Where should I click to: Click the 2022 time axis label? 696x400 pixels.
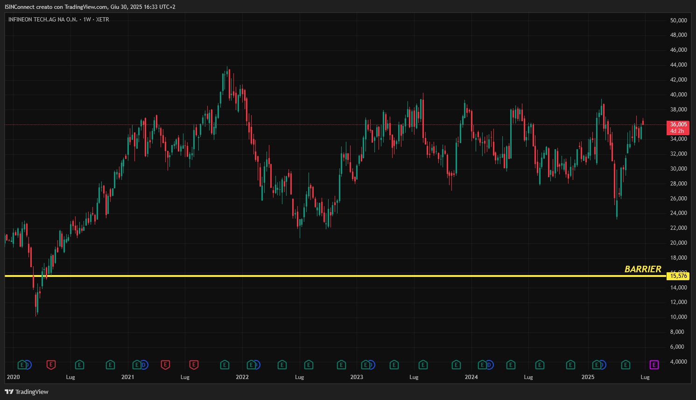click(242, 377)
